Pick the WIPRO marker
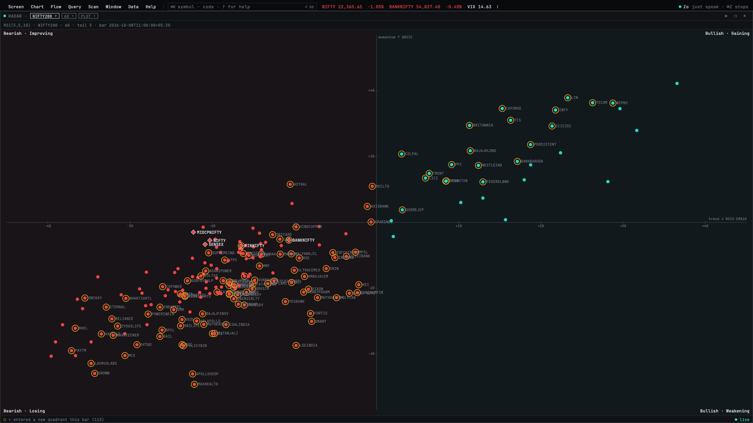 click(x=613, y=103)
